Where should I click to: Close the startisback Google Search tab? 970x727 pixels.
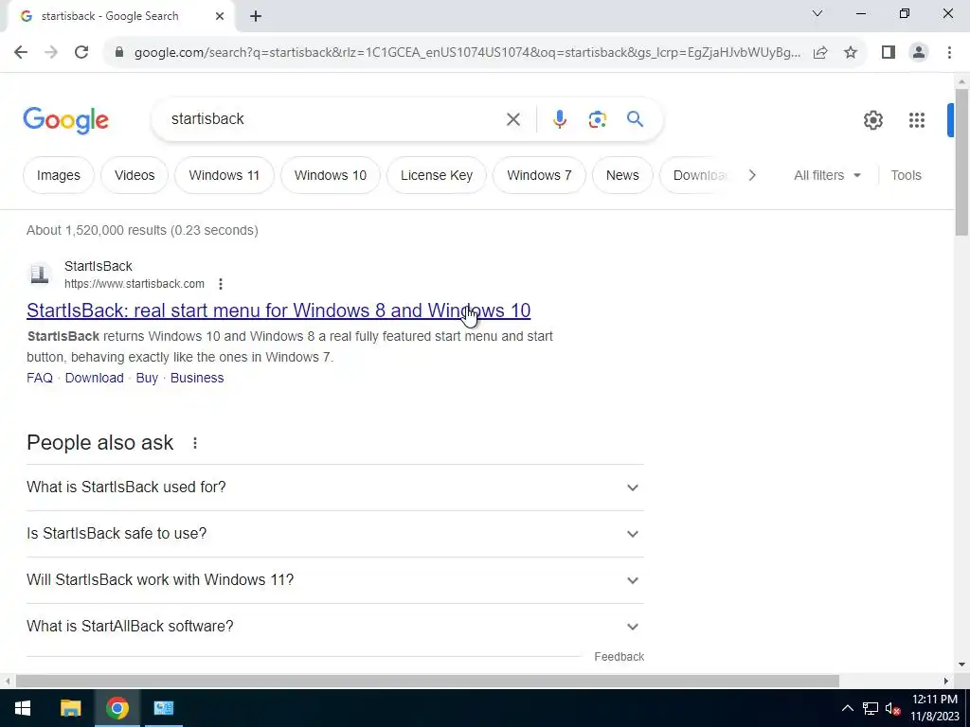[220, 17]
